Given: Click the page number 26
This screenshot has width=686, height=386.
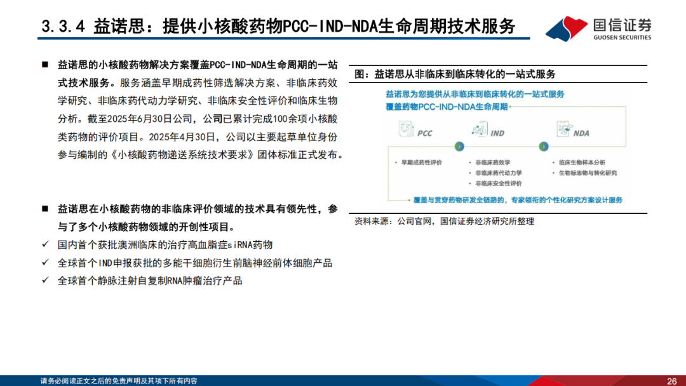Looking at the screenshot, I should tap(672, 381).
